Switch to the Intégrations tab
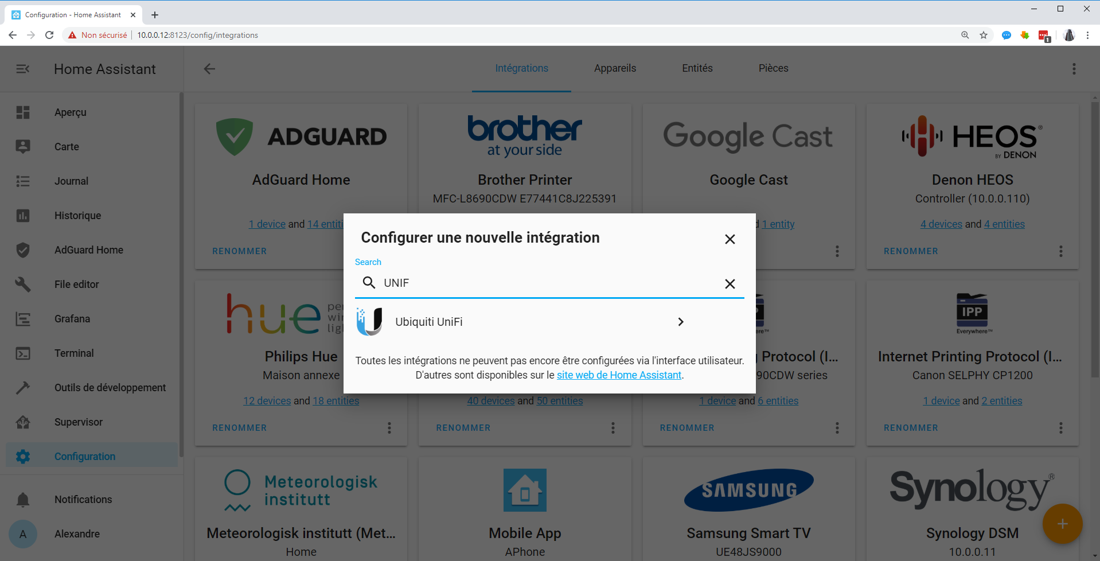This screenshot has height=561, width=1100. (521, 68)
